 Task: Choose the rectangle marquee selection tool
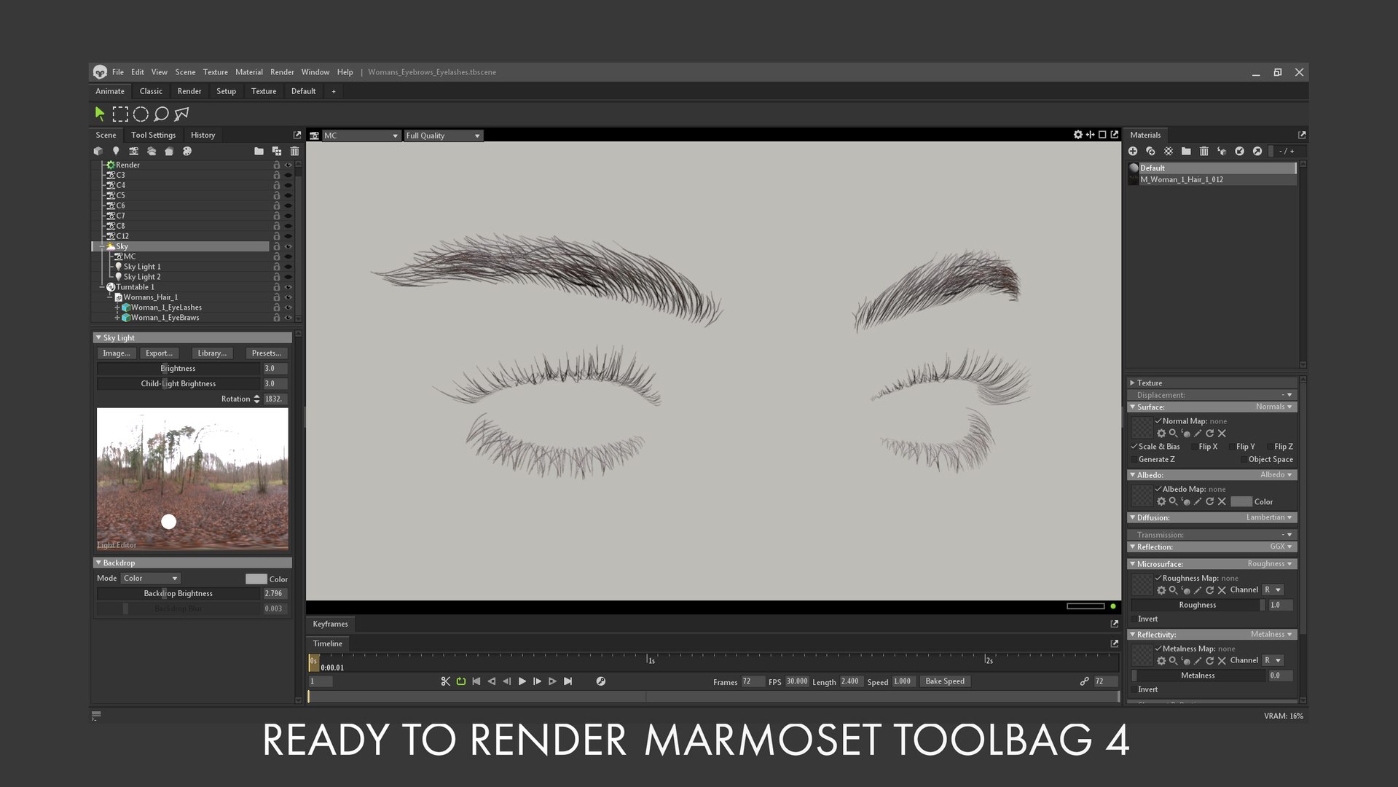click(120, 114)
